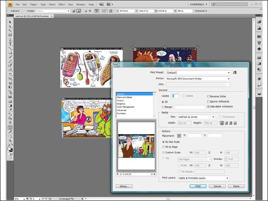This screenshot has width=268, height=201.
Task: Click the Print button
Action: point(198,186)
